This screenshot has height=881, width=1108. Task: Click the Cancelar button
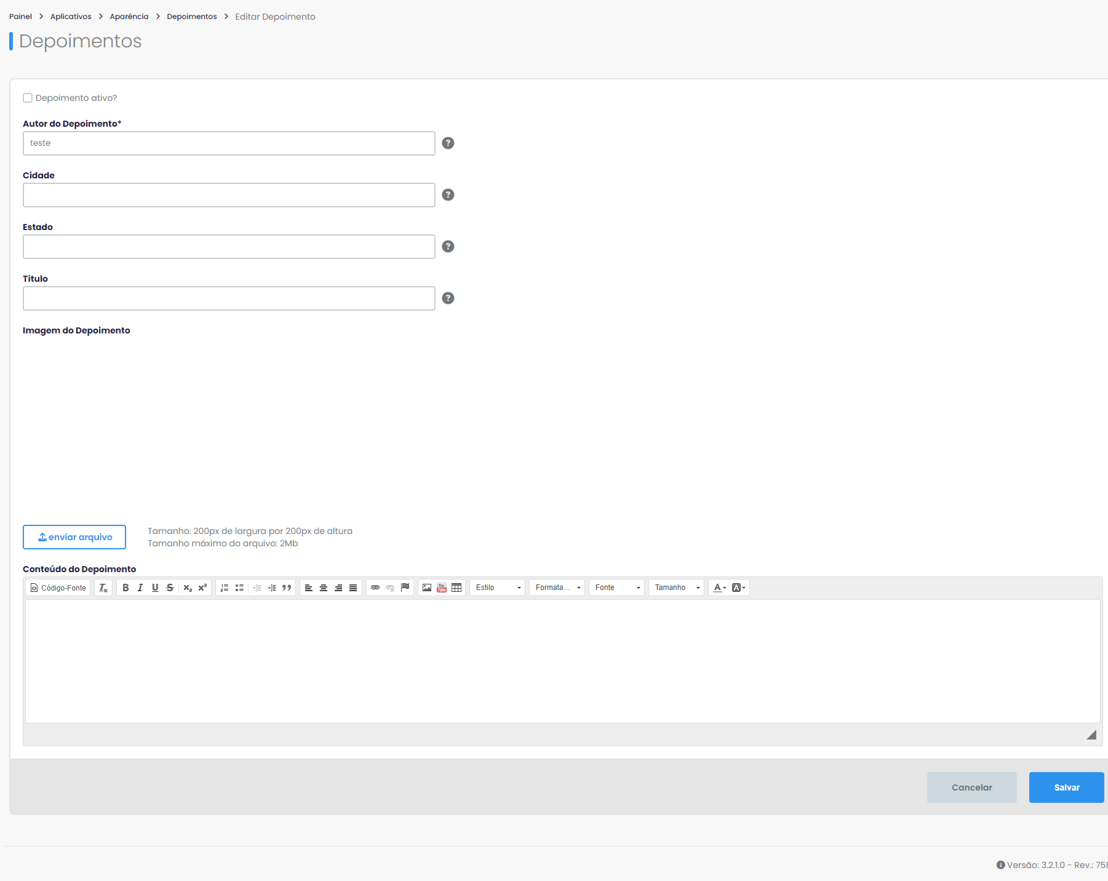(x=972, y=787)
